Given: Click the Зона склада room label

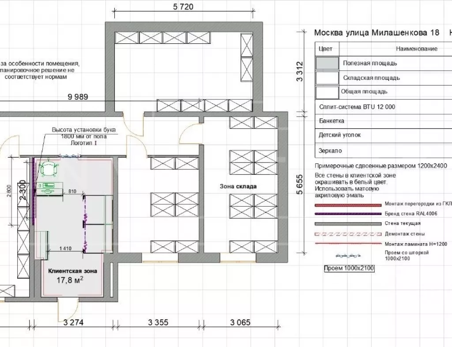Looking at the screenshot, I should [238, 186].
